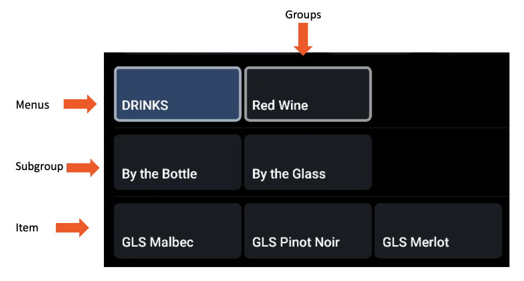Open the Red Wine group
Image resolution: width=524 pixels, height=281 pixels.
click(308, 94)
